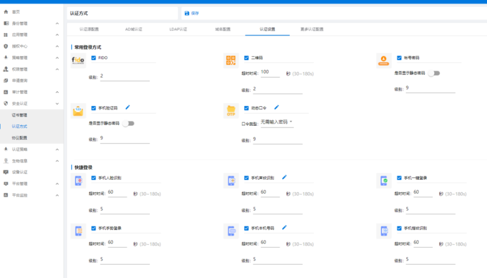Click the edit pencil next to 手机声纹识别
Image resolution: width=487 pixels, height=278 pixels.
point(285,178)
